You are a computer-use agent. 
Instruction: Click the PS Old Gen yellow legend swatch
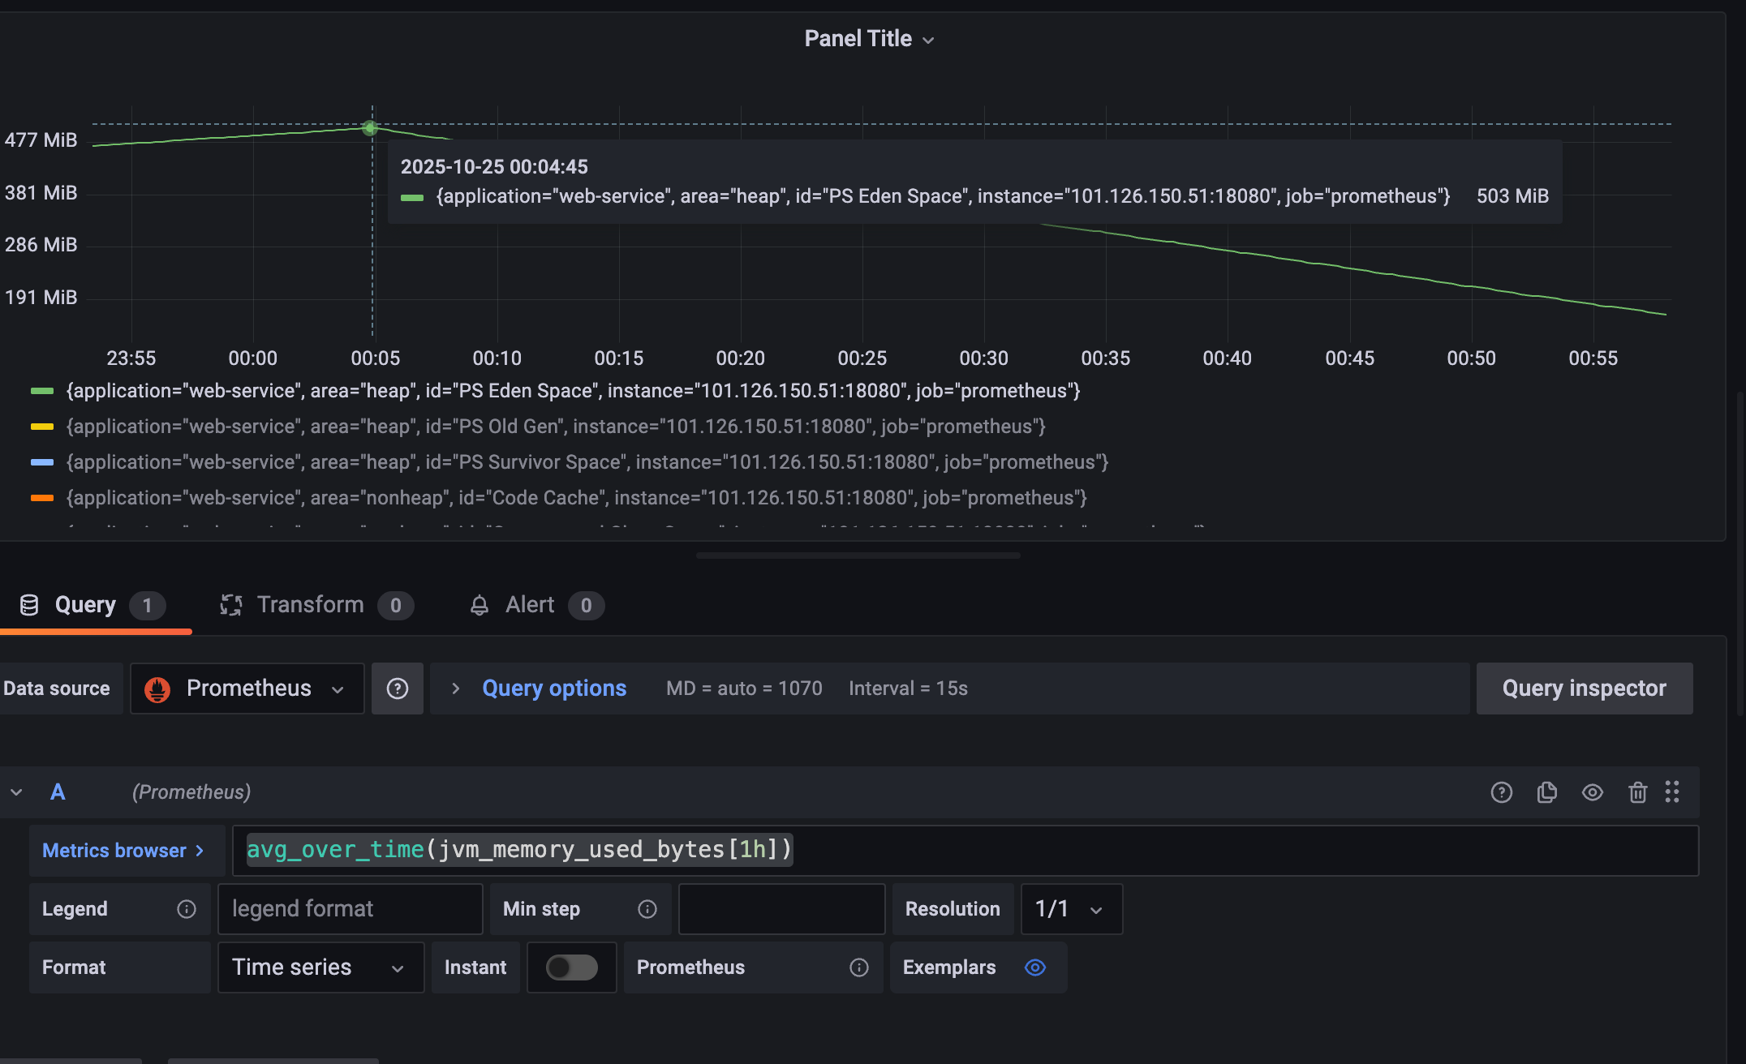click(42, 427)
